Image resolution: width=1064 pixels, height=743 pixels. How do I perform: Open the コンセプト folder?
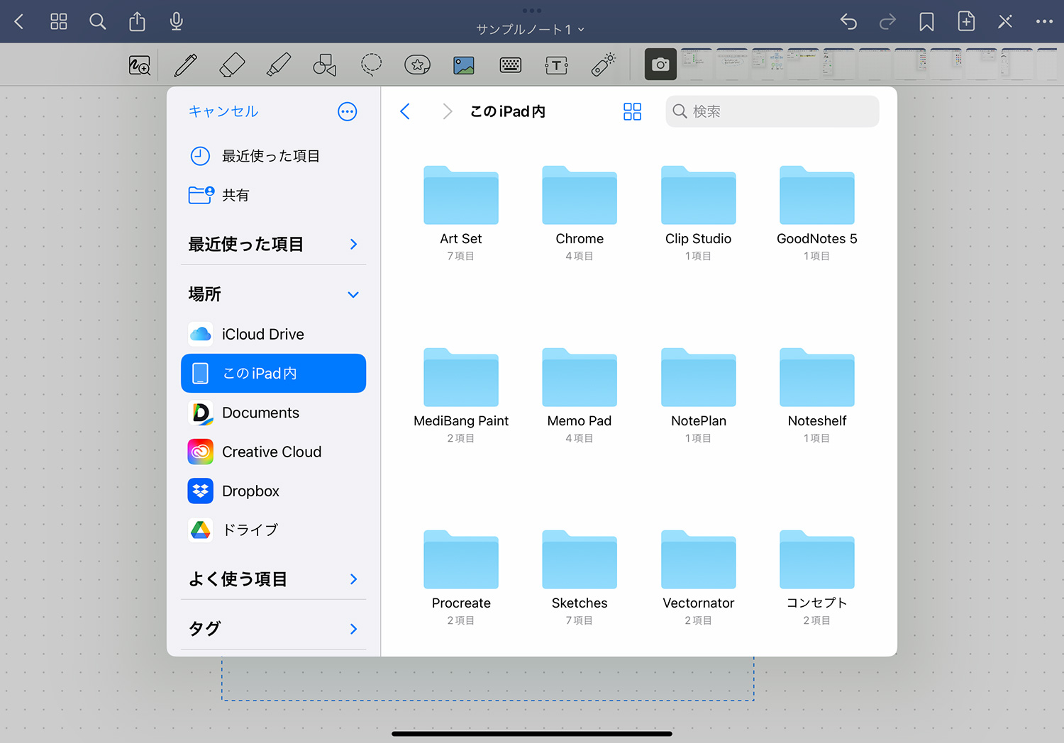817,577
